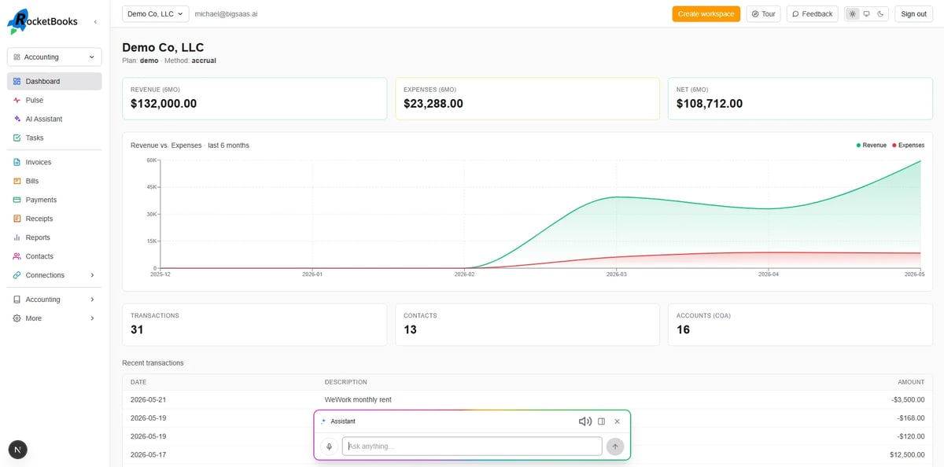Open the Demo Co, LLC workspace dropdown
The image size is (944, 467).
pyautogui.click(x=156, y=13)
